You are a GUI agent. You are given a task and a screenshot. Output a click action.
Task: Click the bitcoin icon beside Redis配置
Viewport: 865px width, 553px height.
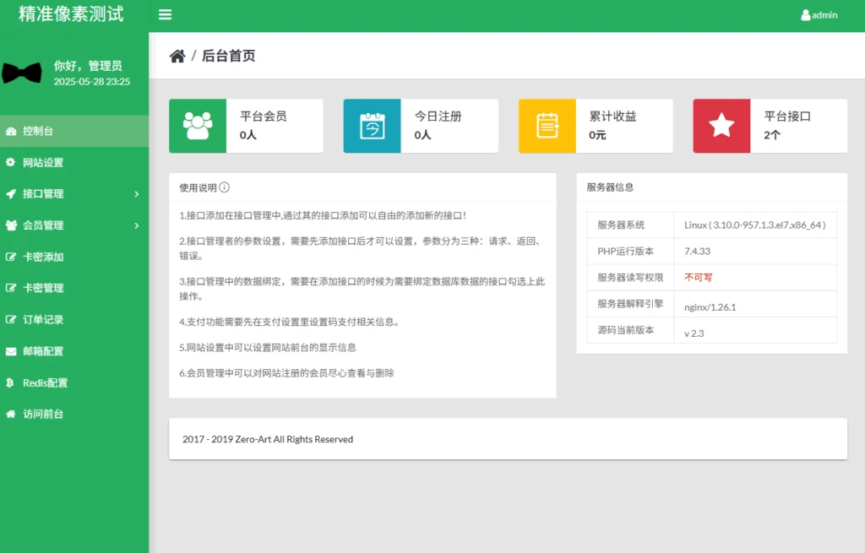(9, 382)
